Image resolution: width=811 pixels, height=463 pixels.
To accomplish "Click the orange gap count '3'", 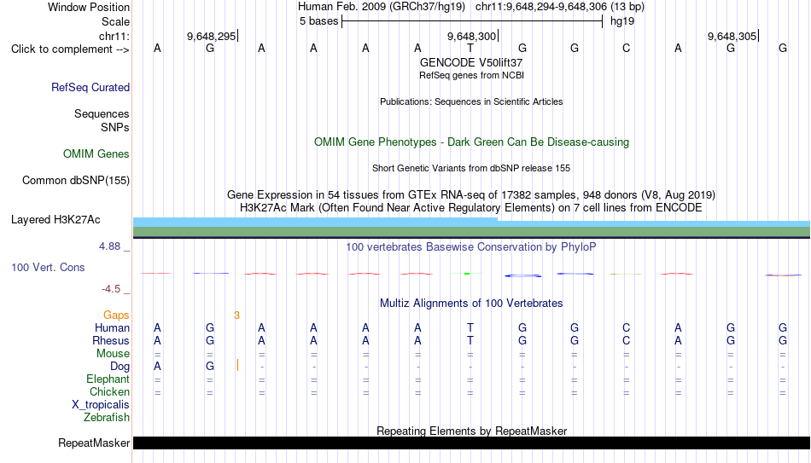I will click(236, 315).
